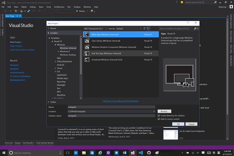Click the Name input field
The height and width of the screenshot is (156, 234).
pos(111,107)
